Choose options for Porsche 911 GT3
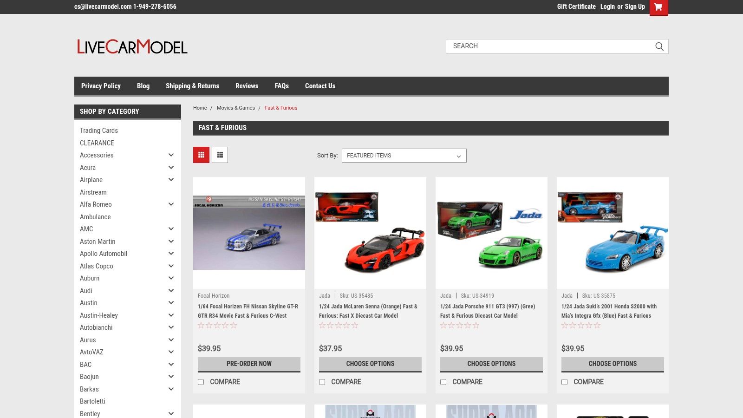 click(491, 364)
